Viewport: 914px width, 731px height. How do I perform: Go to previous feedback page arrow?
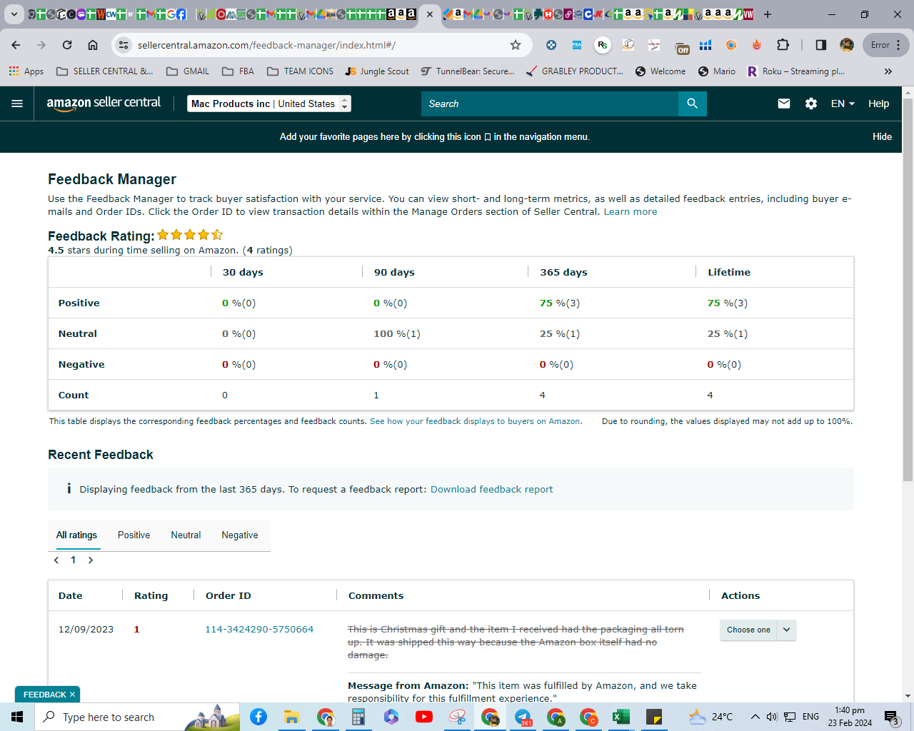click(x=56, y=560)
